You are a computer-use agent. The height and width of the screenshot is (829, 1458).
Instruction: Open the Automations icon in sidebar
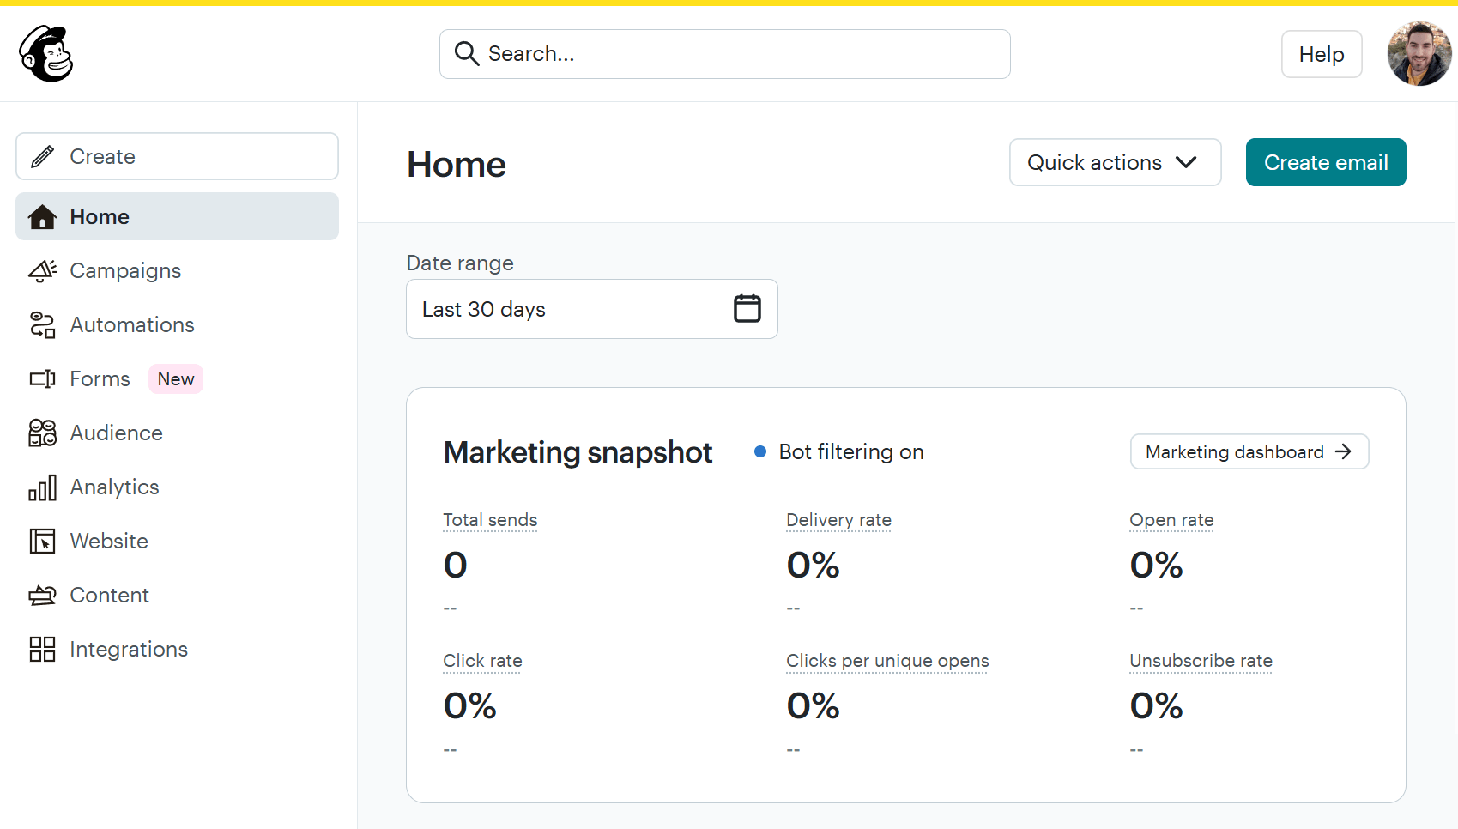(x=42, y=324)
